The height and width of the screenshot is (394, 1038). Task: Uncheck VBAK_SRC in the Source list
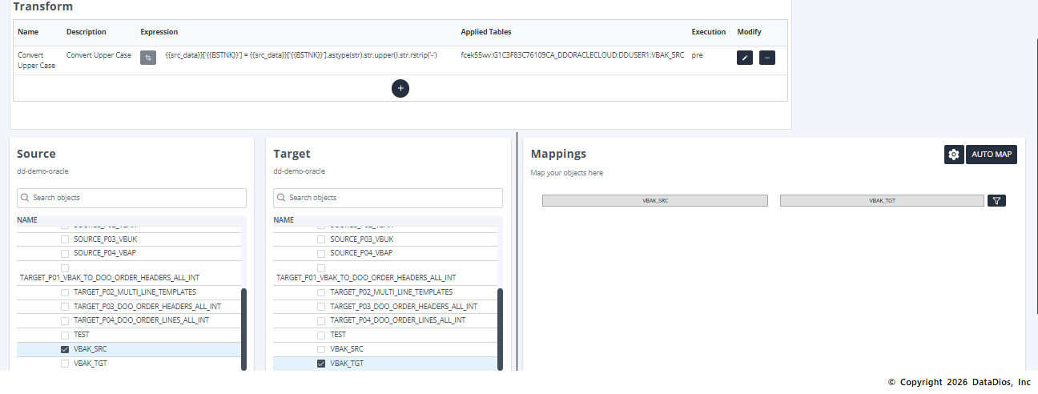[65, 349]
